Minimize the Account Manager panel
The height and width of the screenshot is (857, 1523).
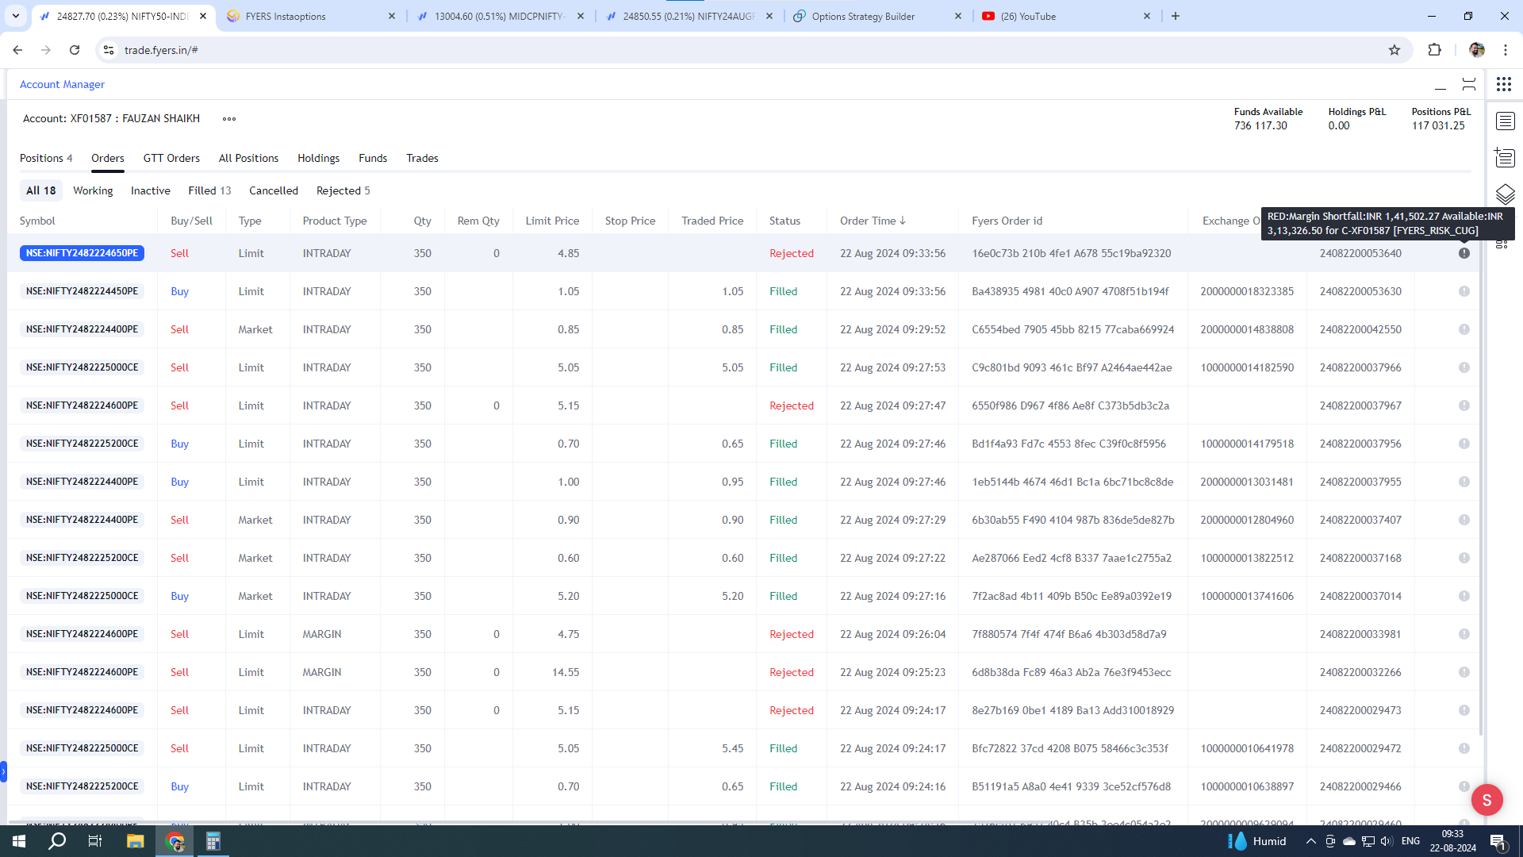coord(1441,87)
